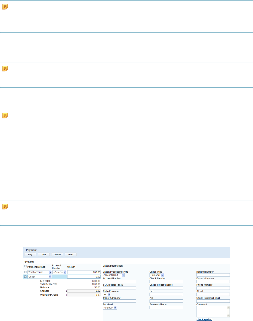253x321 pixels.
Task: Open the Trust Account payment method dropdown
Action: tap(40, 272)
